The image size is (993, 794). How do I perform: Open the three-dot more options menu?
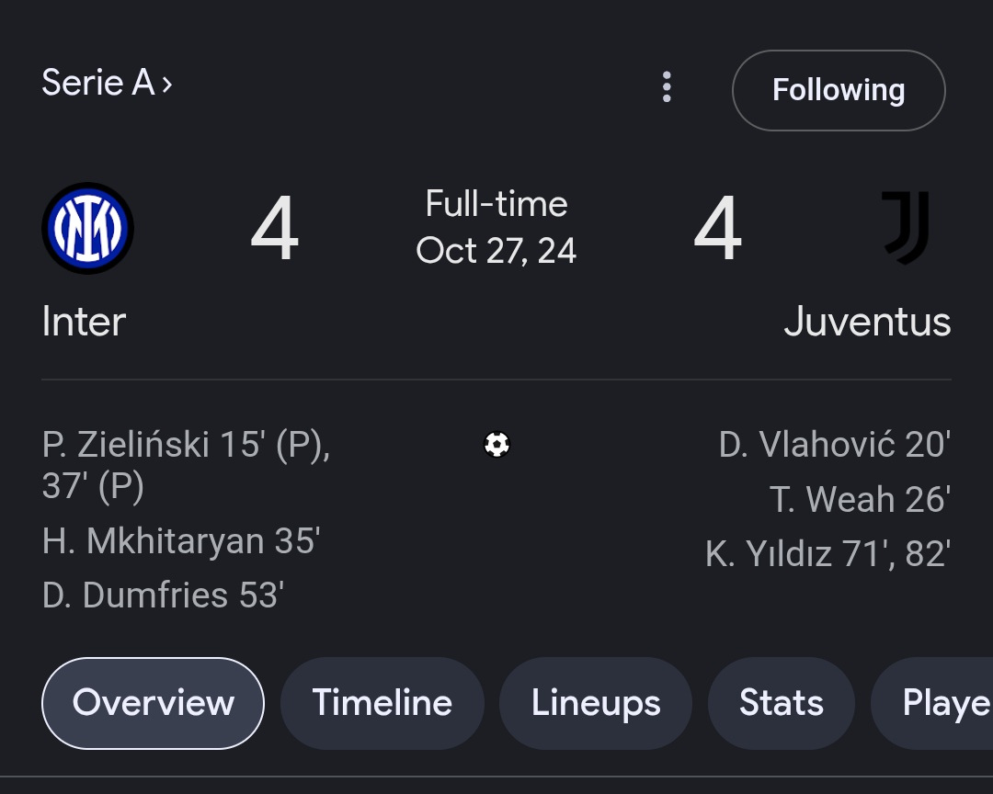pyautogui.click(x=667, y=87)
